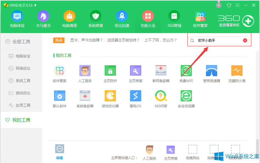Image resolution: width=260 pixels, height=163 pixels.
Task: Click the medal icon in title bar
Action: click(219, 4)
